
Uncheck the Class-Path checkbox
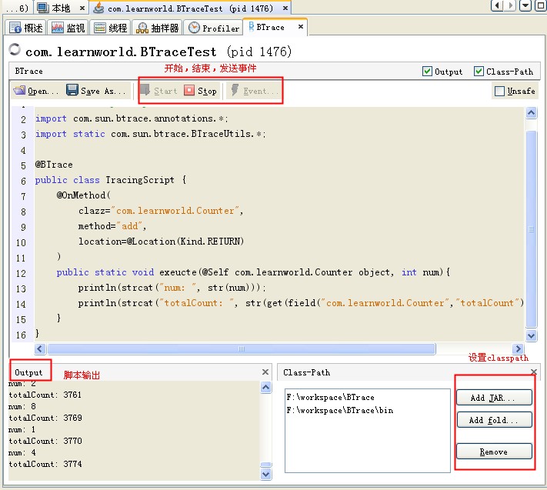point(479,72)
